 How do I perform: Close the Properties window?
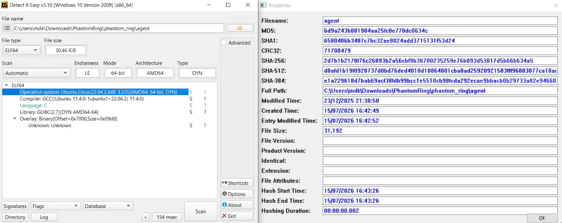coord(555,5)
